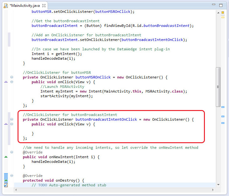
Task: Fold the onDestroy method
Action: (12, 176)
